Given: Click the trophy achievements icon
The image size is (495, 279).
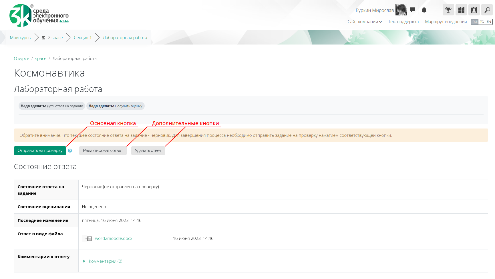Looking at the screenshot, I should tap(448, 10).
